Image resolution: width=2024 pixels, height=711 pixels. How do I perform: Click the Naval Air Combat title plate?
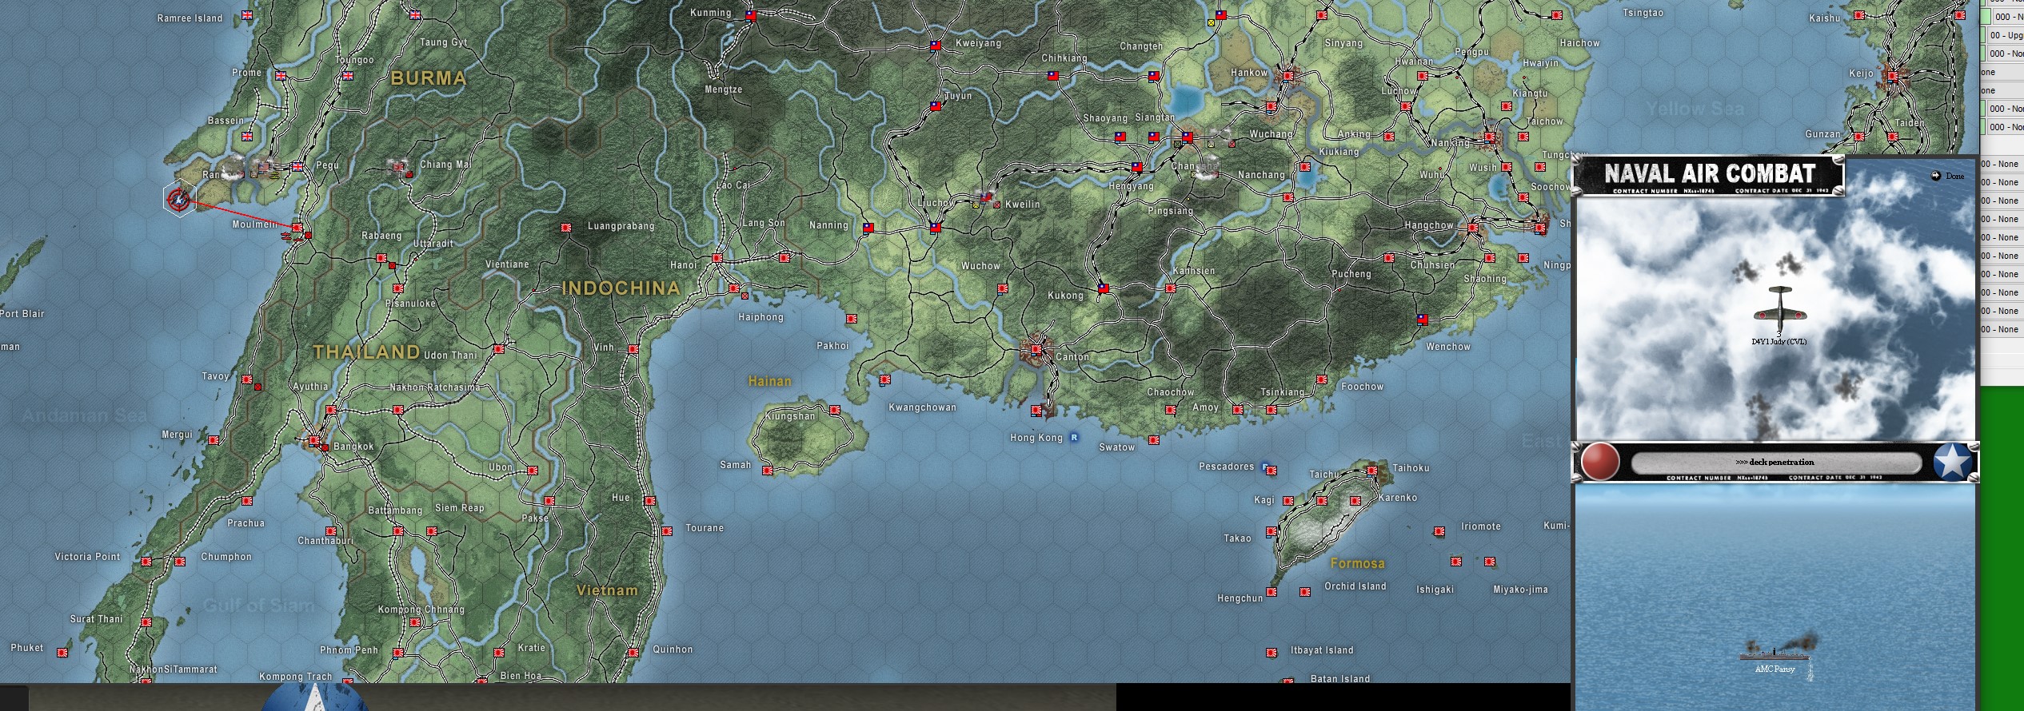(x=1709, y=176)
